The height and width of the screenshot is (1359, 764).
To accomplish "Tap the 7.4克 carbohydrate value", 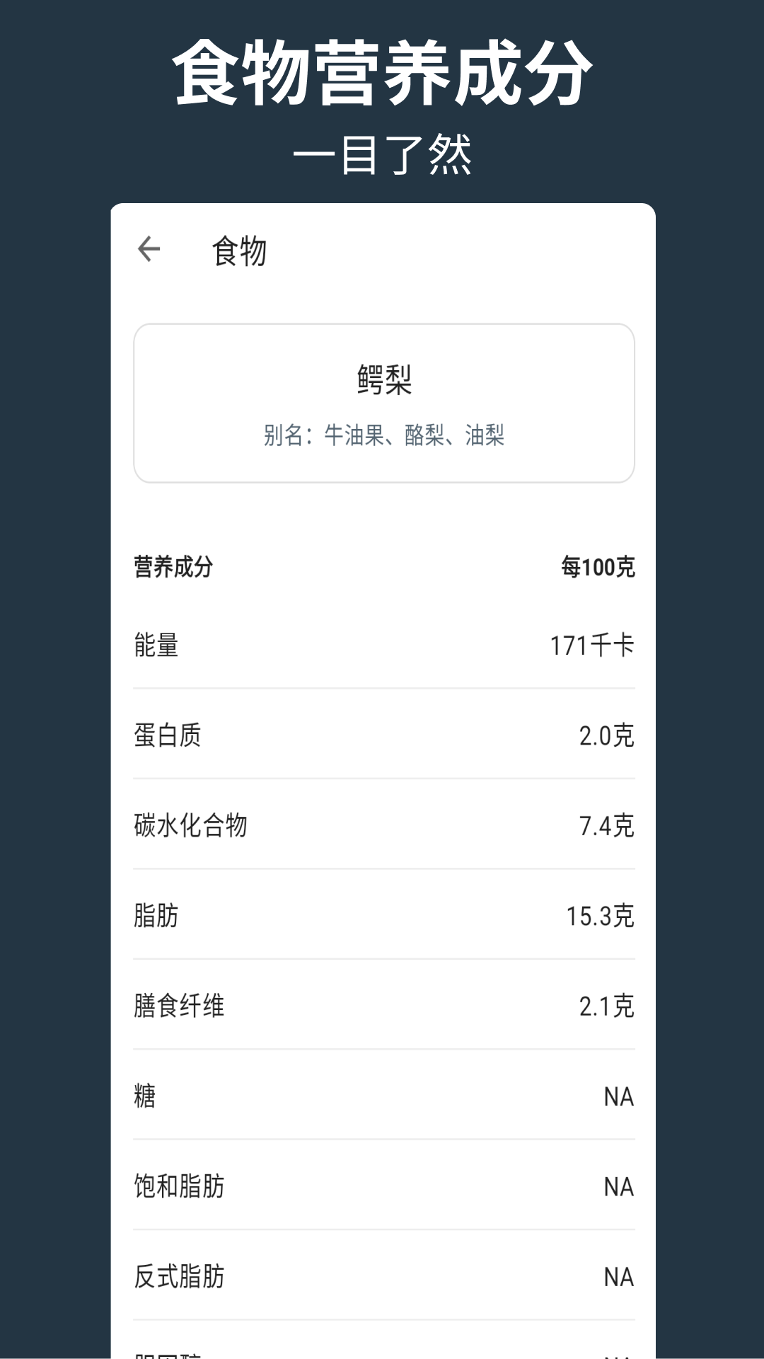I will (x=606, y=826).
